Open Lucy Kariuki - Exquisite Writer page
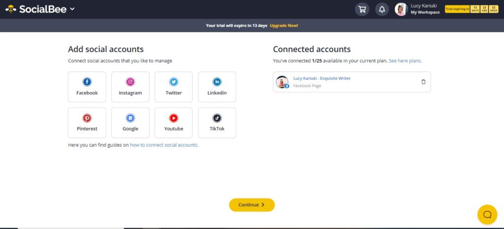The height and width of the screenshot is (229, 504). click(x=322, y=78)
